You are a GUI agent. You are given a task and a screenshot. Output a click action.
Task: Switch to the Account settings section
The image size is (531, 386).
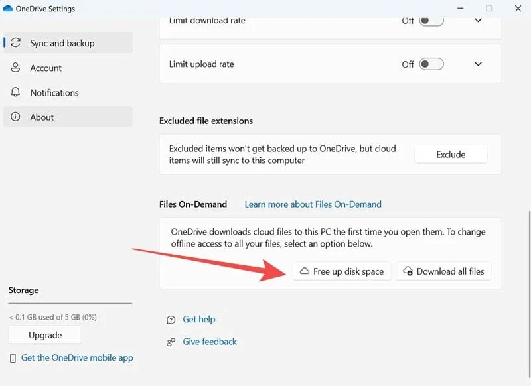click(x=46, y=68)
